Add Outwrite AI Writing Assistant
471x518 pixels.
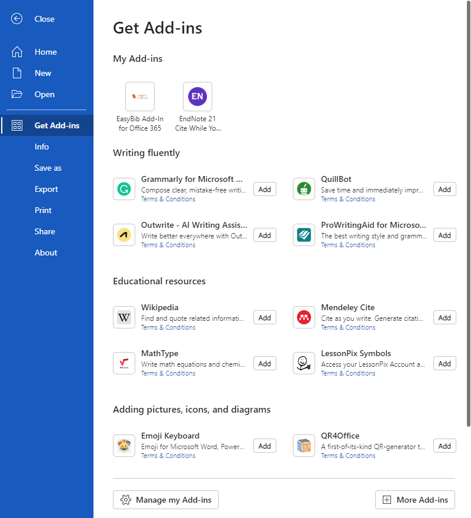pos(265,235)
